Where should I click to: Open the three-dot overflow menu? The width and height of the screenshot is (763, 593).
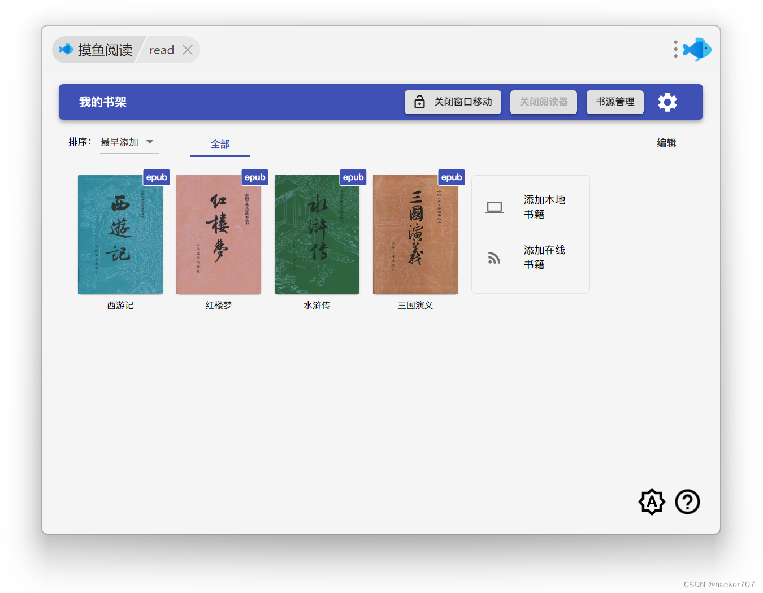pos(675,49)
